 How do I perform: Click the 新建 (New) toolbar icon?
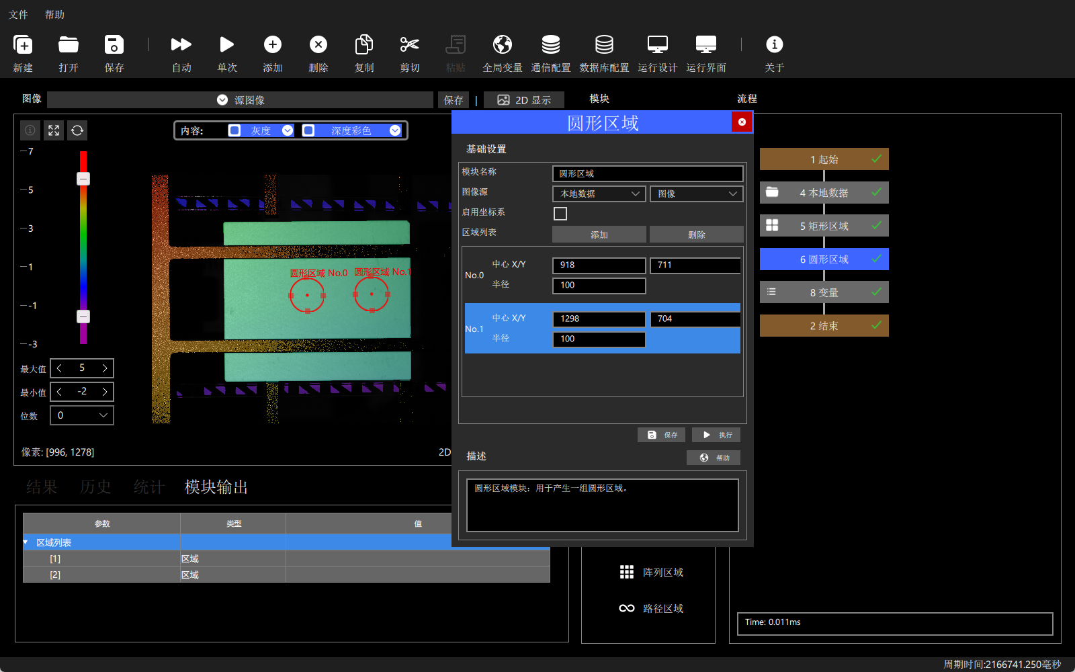[23, 45]
